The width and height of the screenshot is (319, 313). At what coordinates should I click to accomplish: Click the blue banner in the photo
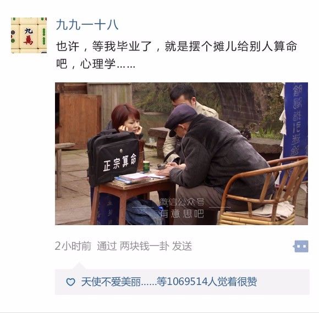pos(295,130)
